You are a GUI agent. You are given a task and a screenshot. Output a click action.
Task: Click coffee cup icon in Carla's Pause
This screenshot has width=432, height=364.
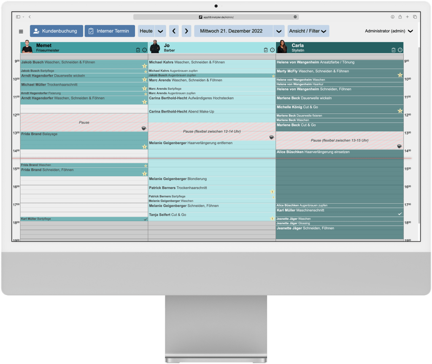(400, 146)
